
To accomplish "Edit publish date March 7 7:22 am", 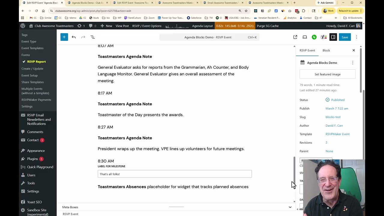I will (x=337, y=109).
